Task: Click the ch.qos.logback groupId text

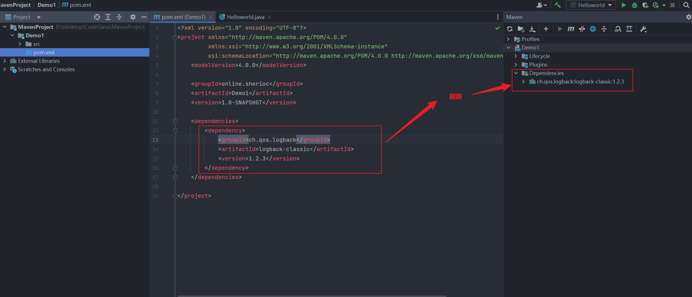Action: click(x=272, y=140)
